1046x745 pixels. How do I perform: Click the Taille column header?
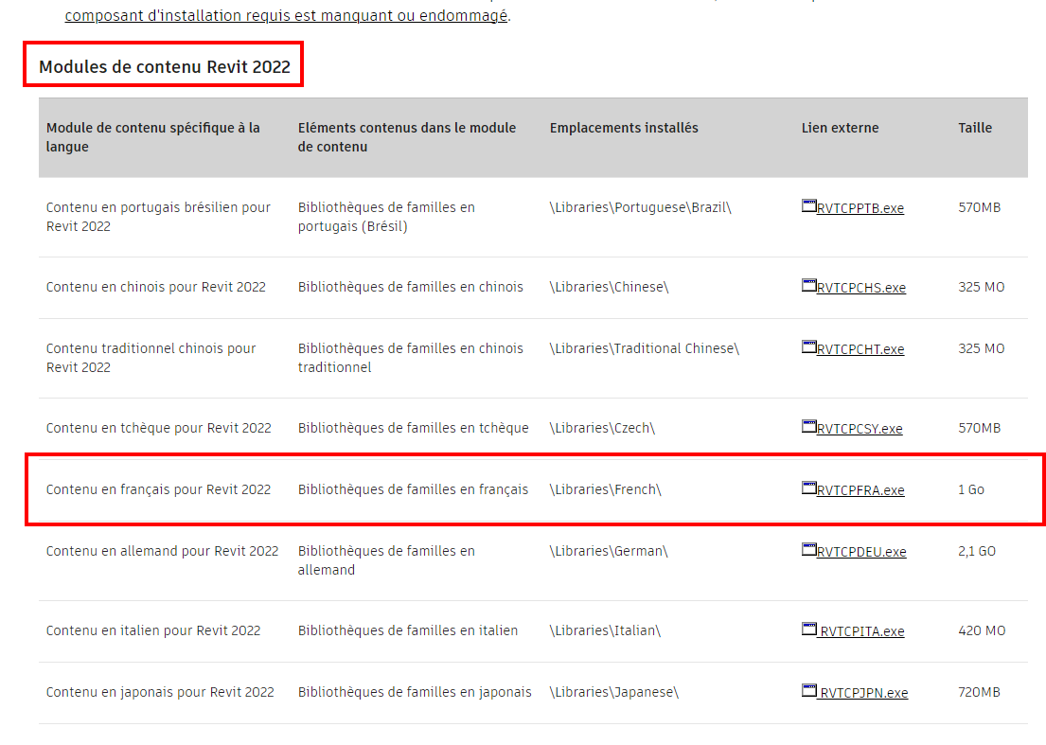point(975,128)
